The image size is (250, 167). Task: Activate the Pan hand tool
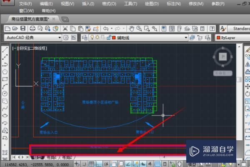(131, 29)
